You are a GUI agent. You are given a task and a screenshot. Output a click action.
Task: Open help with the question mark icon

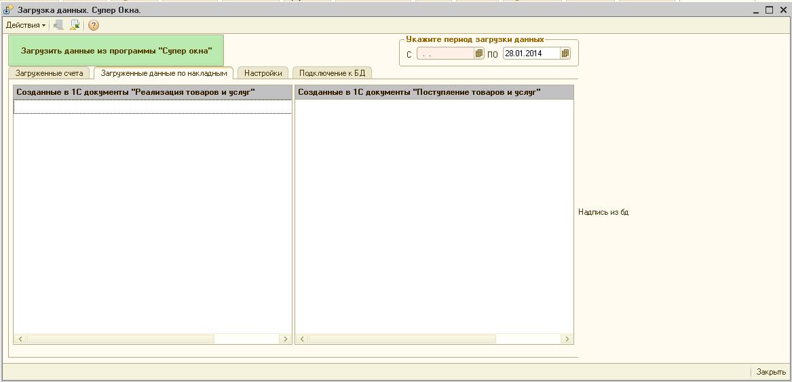point(94,25)
